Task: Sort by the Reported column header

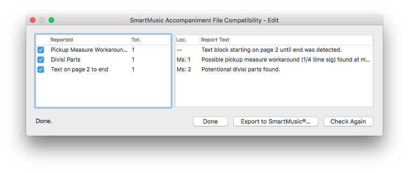Action: click(x=89, y=40)
